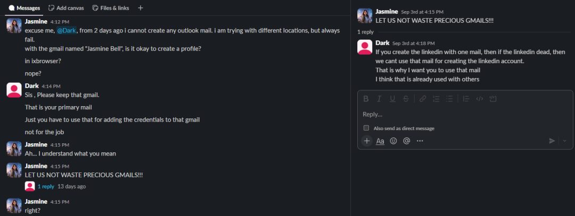Start a bulleted list in reply
This screenshot has height=216, width=575.
[449, 99]
